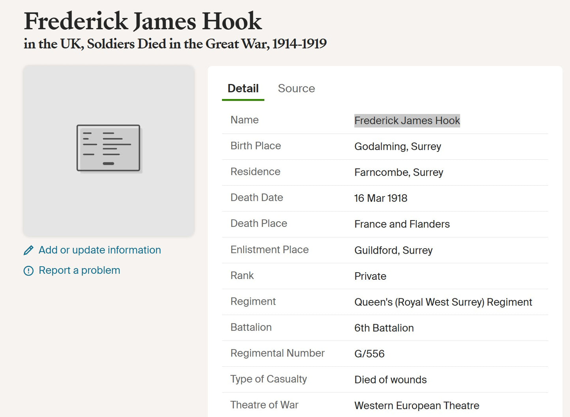Click the enlistment place Guildford, Surrey
The width and height of the screenshot is (570, 417).
393,251
